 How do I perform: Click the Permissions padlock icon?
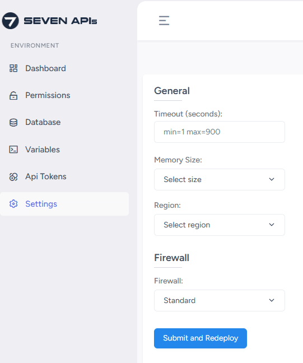[13, 95]
